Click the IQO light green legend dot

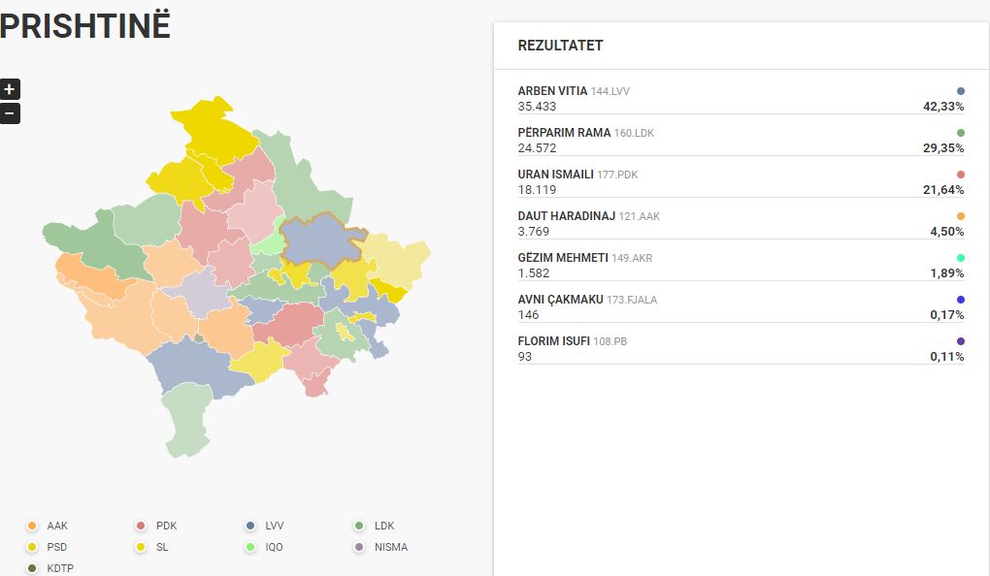(250, 547)
